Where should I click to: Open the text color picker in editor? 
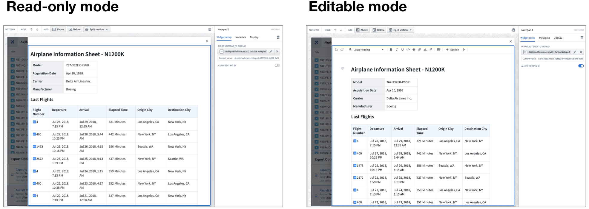(425, 50)
